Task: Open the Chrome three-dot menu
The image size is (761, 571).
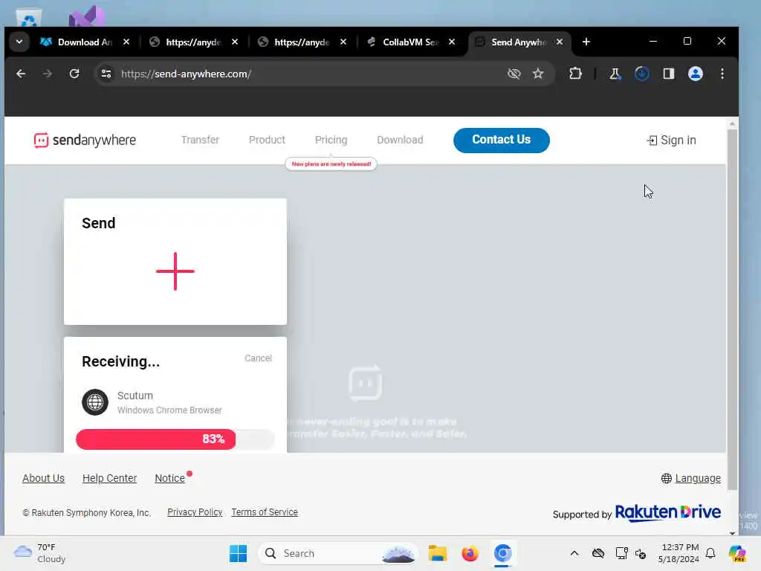Action: [x=722, y=74]
